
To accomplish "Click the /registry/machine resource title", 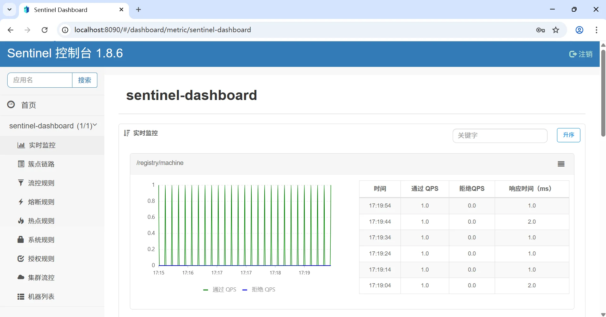I will point(160,163).
